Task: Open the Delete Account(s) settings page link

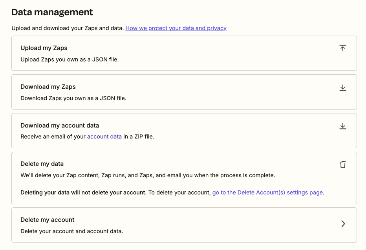Action: coord(267,192)
